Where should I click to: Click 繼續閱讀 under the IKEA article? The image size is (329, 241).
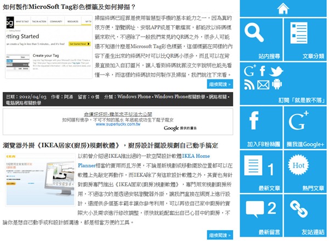tap(220, 235)
